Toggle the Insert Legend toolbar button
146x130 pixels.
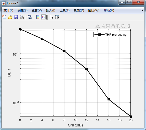pyautogui.click(x=44, y=17)
